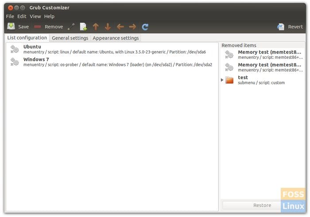310x217 pixels.
Task: Click the Save button label
Action: 23,27
